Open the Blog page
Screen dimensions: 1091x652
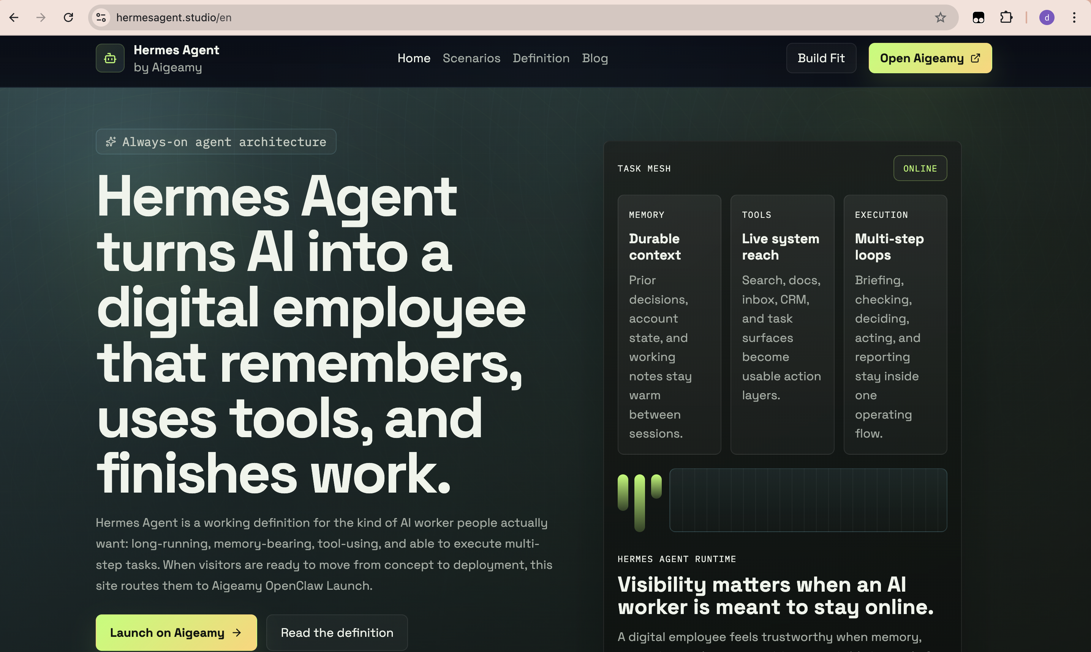coord(595,58)
